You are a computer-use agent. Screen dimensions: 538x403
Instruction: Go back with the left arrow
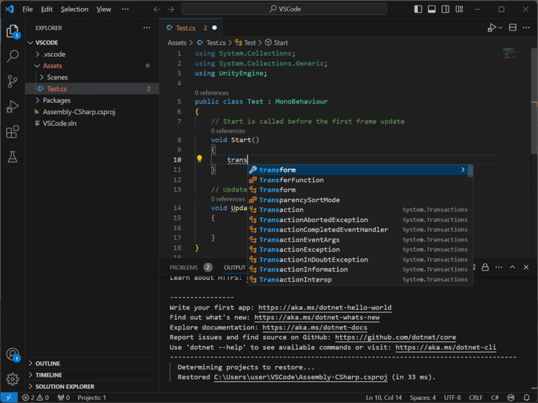pyautogui.click(x=157, y=9)
